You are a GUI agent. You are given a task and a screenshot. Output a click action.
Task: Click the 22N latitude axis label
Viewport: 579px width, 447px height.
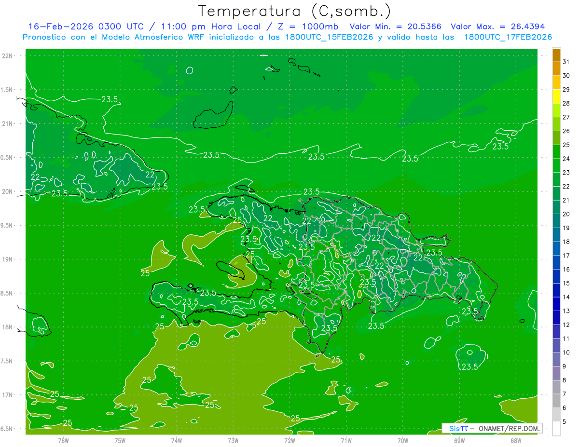pyautogui.click(x=8, y=56)
